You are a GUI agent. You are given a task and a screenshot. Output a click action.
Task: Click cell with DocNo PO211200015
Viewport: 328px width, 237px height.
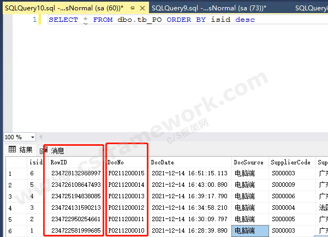pos(126,173)
